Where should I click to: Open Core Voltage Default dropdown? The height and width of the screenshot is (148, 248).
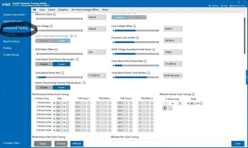[x=97, y=29]
